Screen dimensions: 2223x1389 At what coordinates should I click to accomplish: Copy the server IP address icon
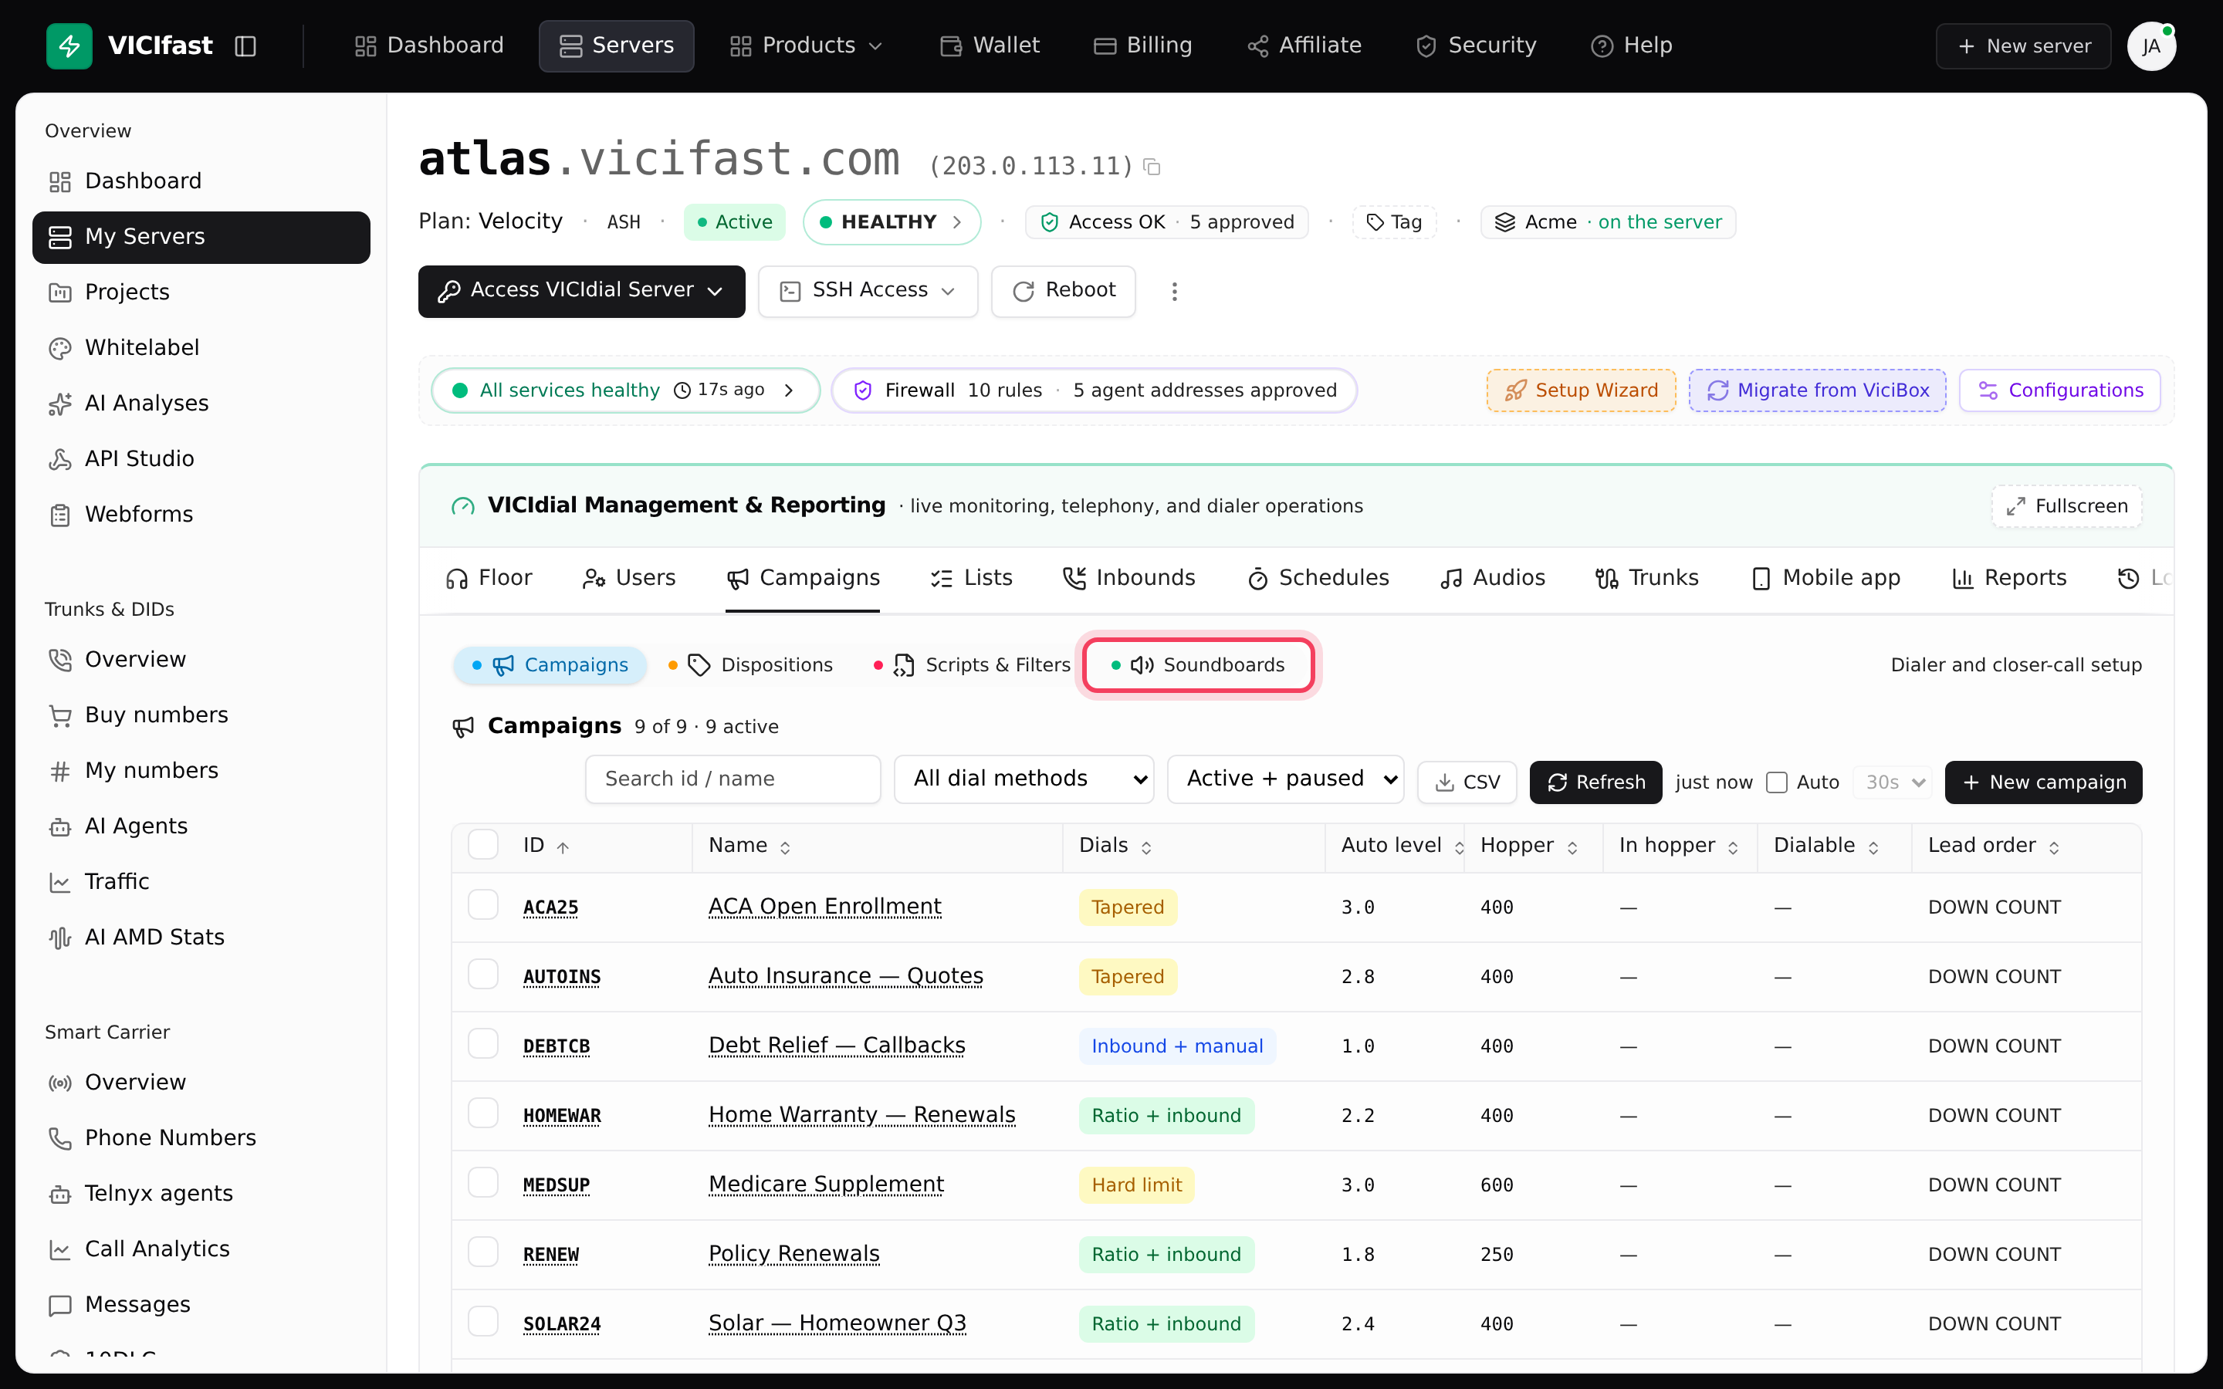[1152, 167]
